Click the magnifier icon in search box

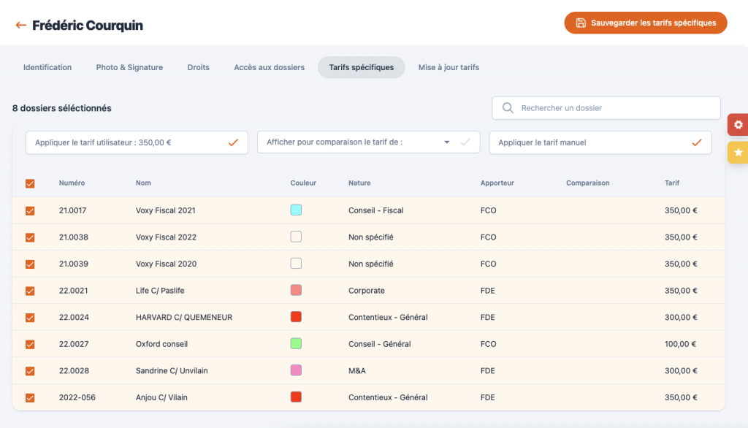point(508,108)
